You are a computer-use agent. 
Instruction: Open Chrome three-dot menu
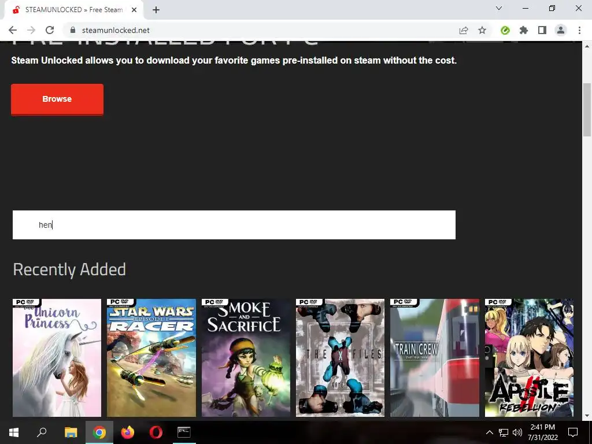click(579, 30)
